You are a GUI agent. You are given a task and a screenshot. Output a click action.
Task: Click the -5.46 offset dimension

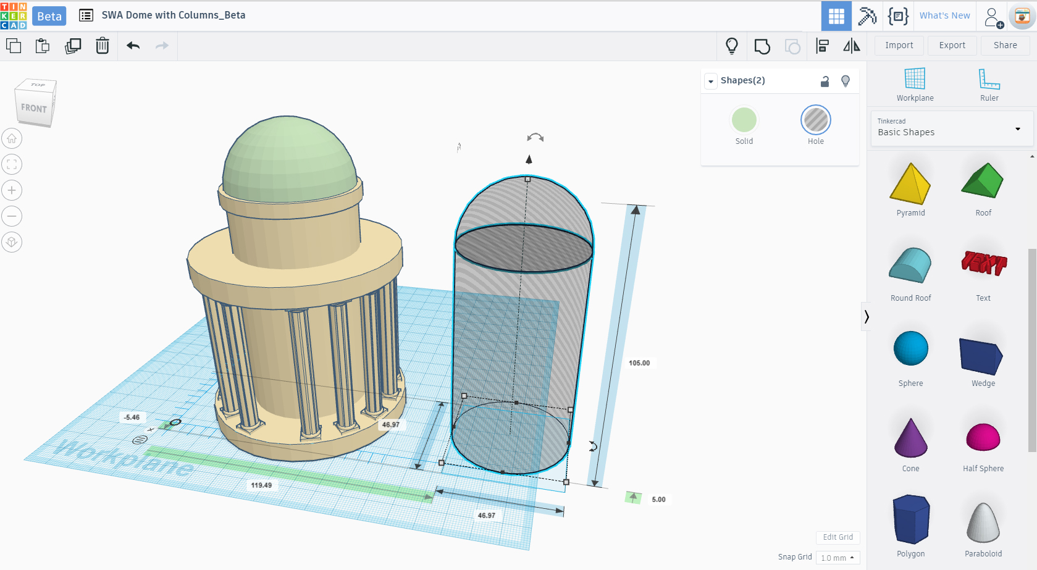[132, 417]
